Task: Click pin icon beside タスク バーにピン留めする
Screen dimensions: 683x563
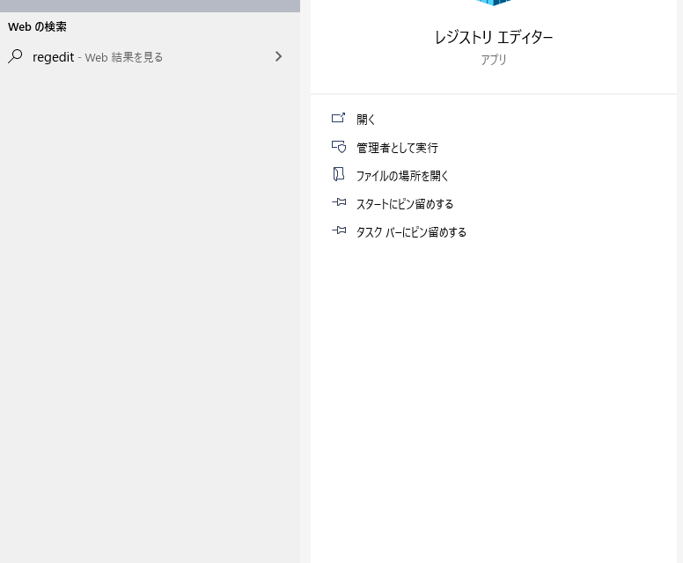Action: (339, 230)
